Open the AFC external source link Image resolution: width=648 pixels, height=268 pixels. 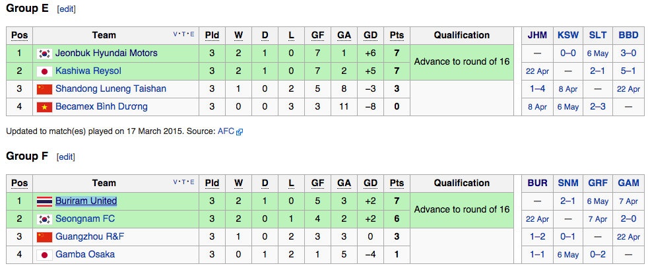pos(226,131)
